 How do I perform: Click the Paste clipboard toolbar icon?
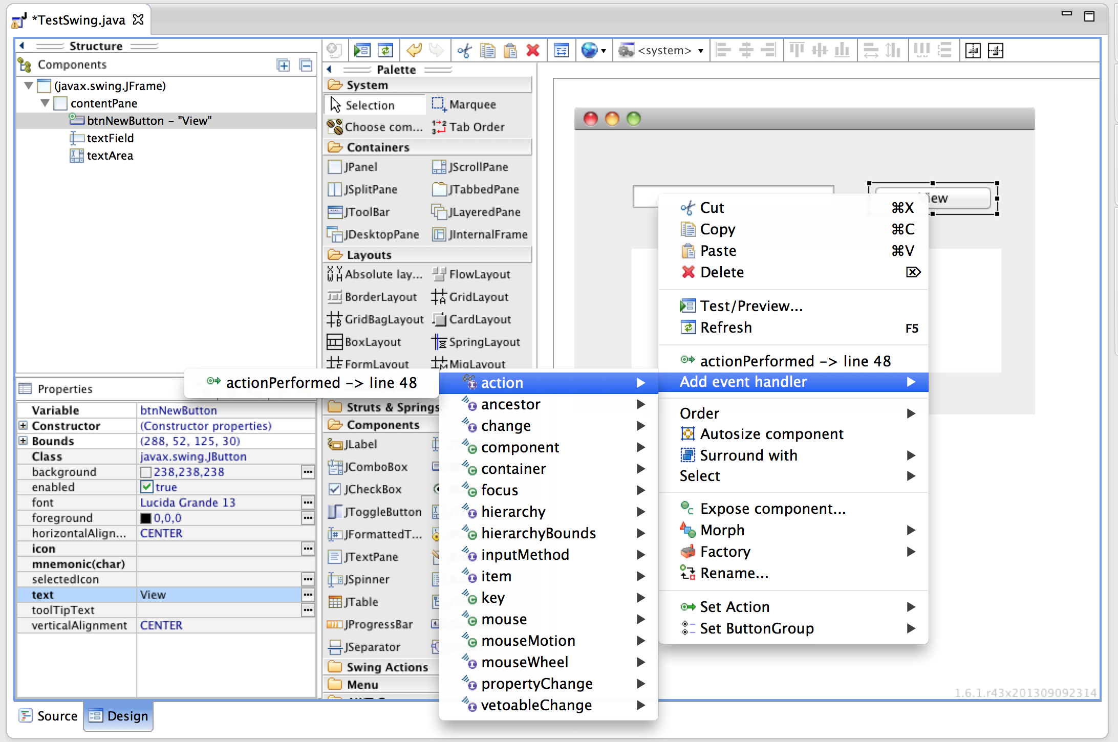(510, 50)
